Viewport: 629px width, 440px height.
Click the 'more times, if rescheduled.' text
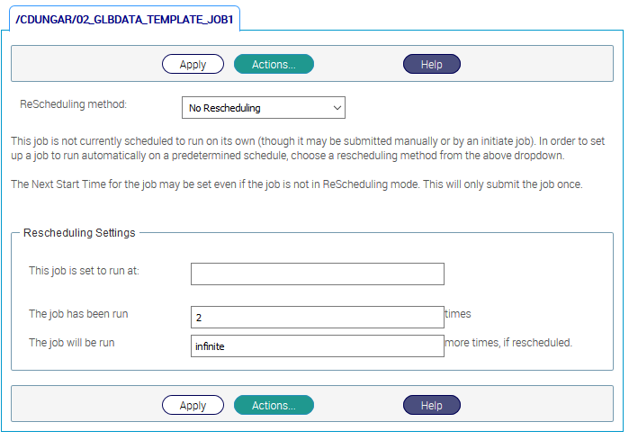[x=508, y=343]
